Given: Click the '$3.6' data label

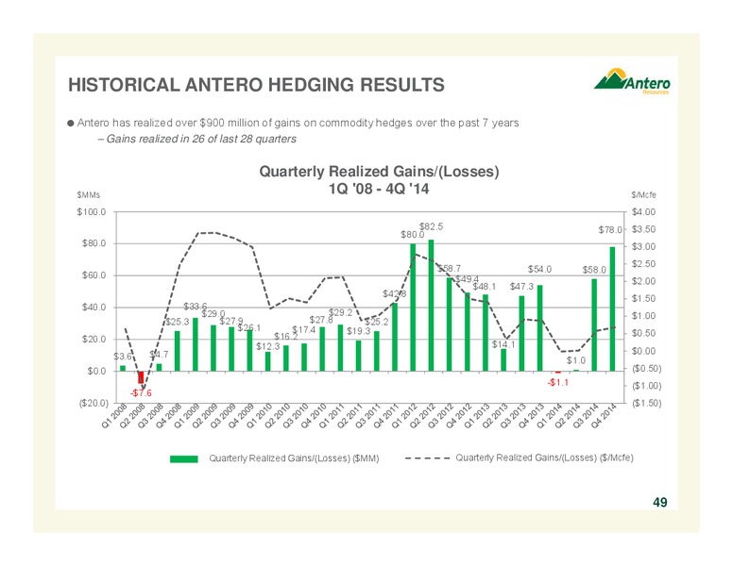Looking at the screenshot, I should [x=123, y=357].
